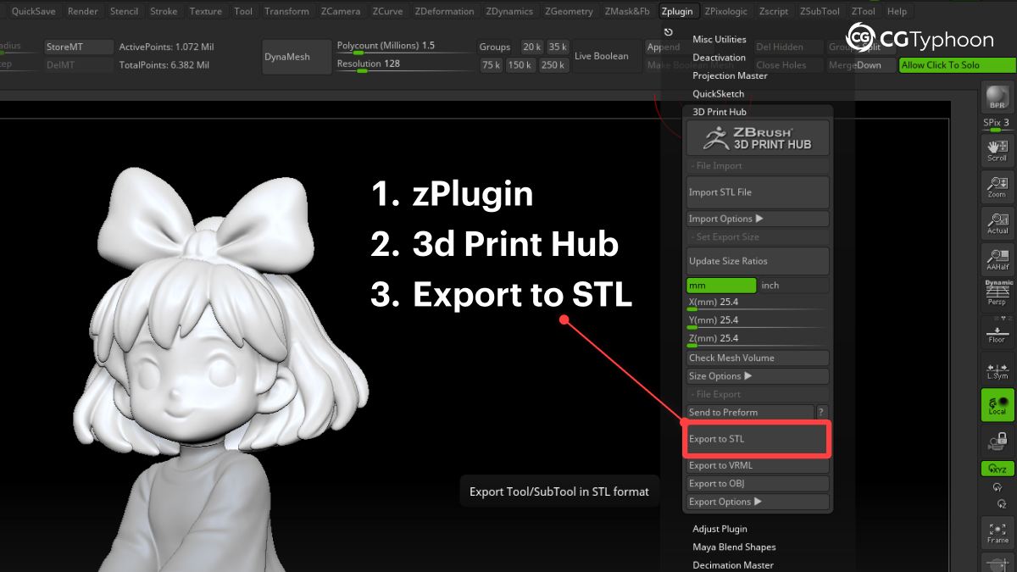Expand Misc Utilities section
The image size is (1017, 572).
(720, 40)
